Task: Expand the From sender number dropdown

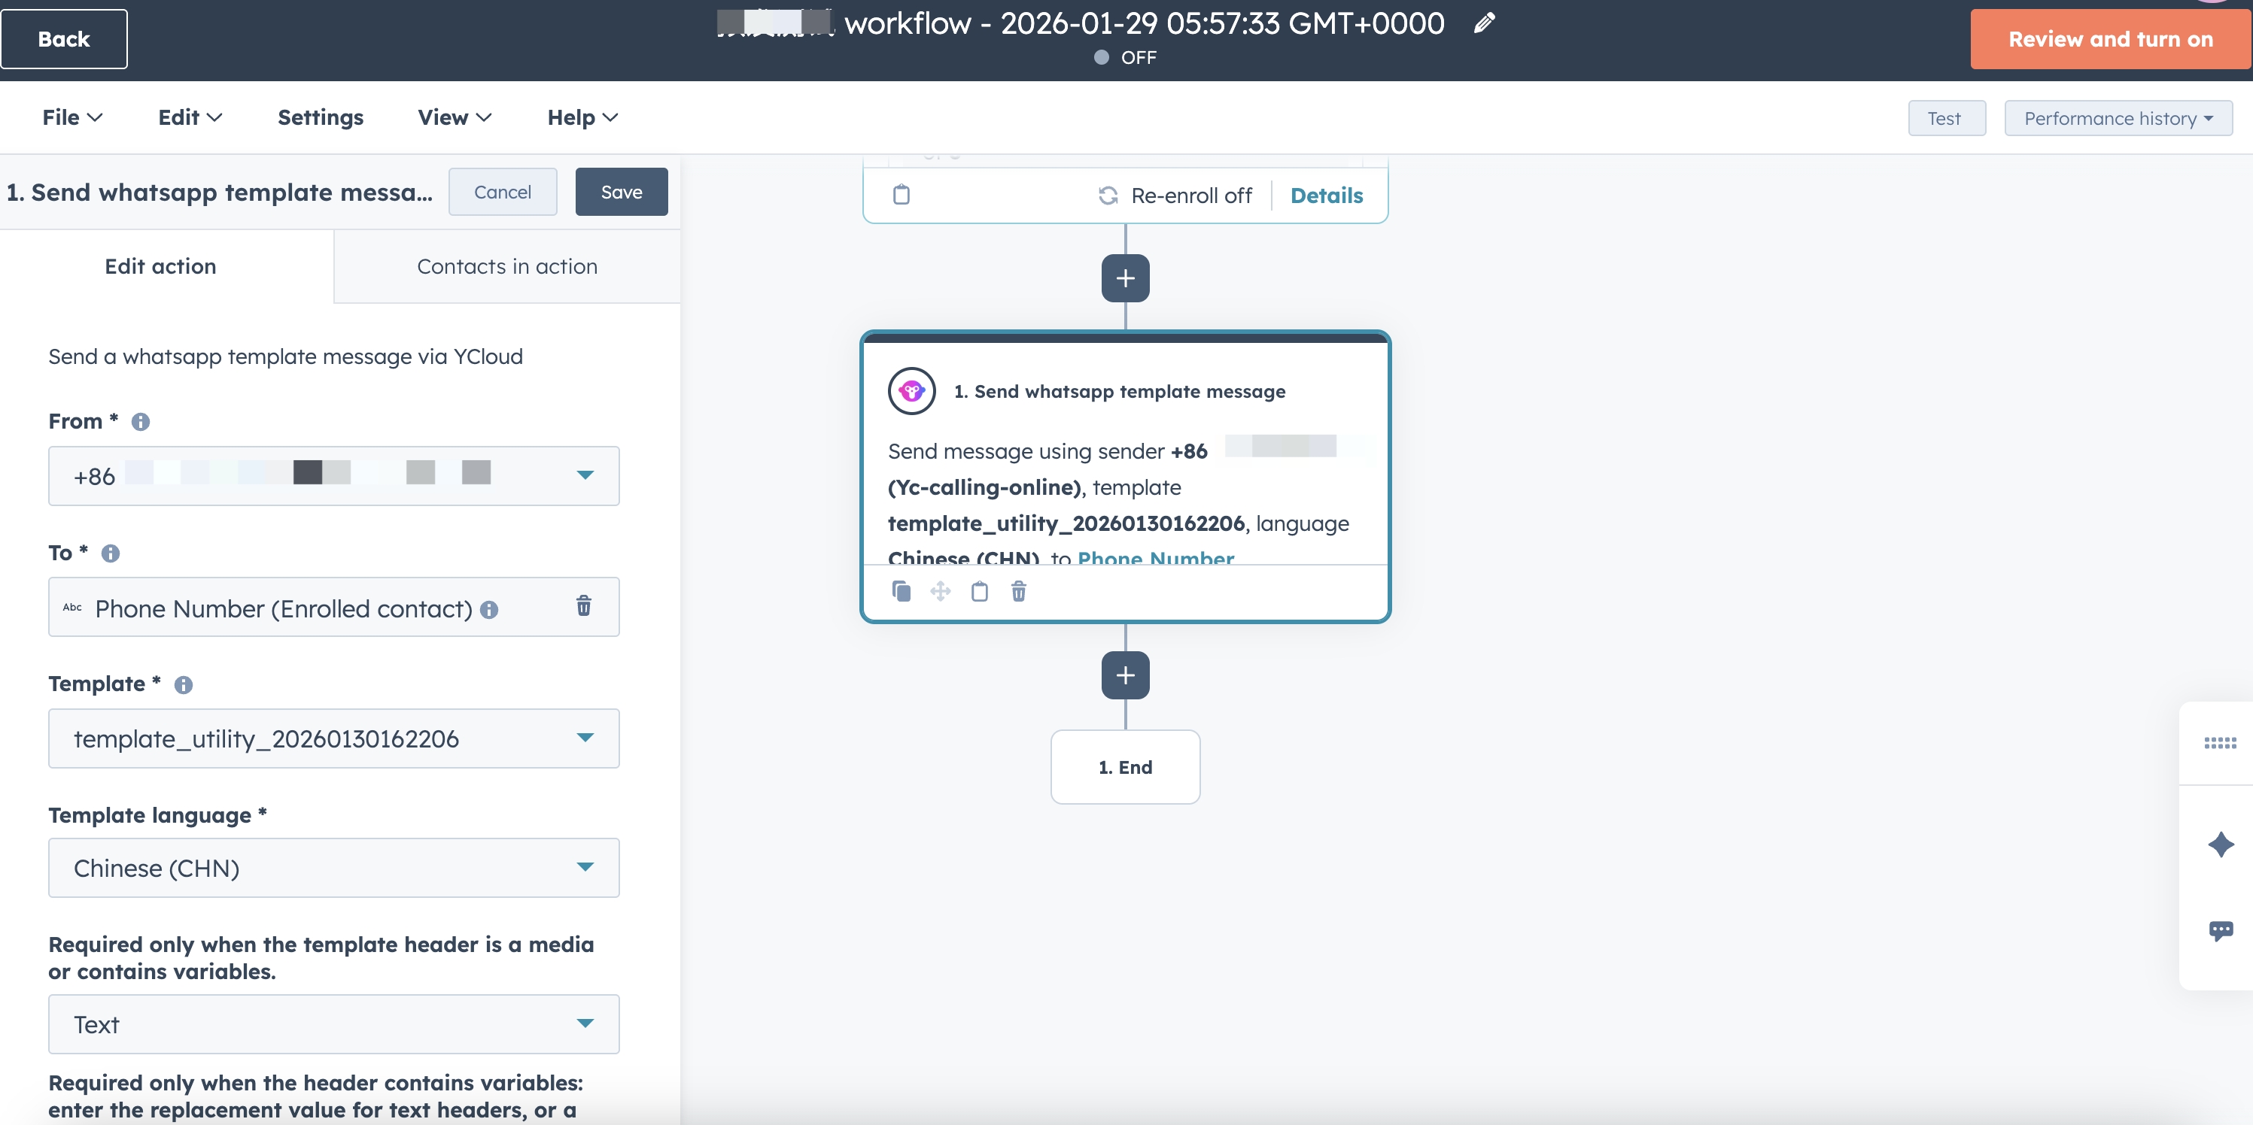Action: pos(333,475)
